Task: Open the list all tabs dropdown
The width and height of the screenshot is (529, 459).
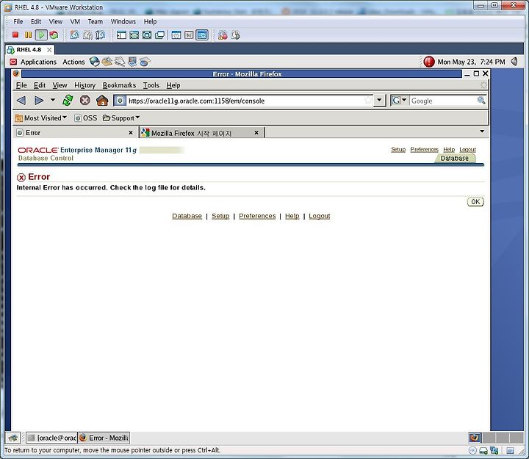Action: click(x=482, y=131)
